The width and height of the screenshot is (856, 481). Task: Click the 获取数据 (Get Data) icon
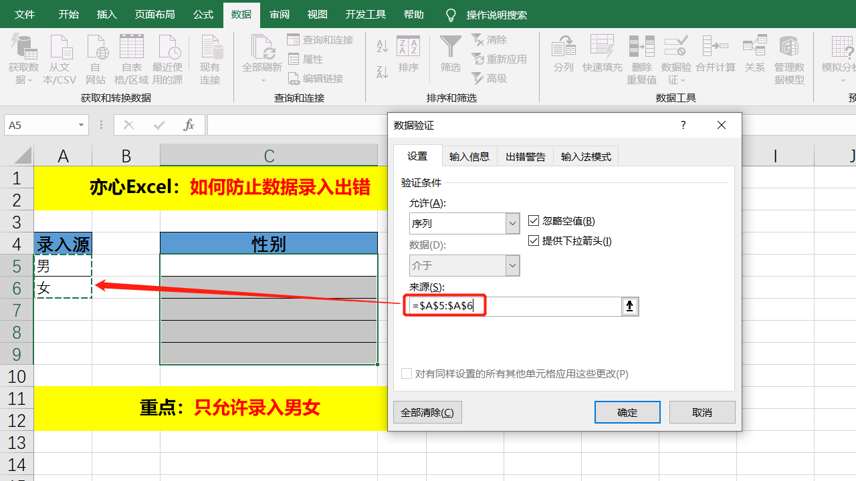[x=23, y=47]
